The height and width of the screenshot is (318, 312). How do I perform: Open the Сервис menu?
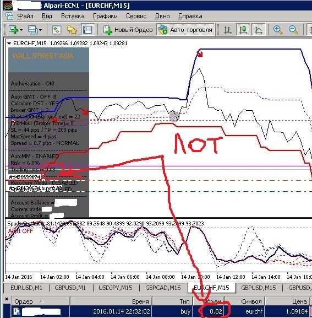pos(136,16)
